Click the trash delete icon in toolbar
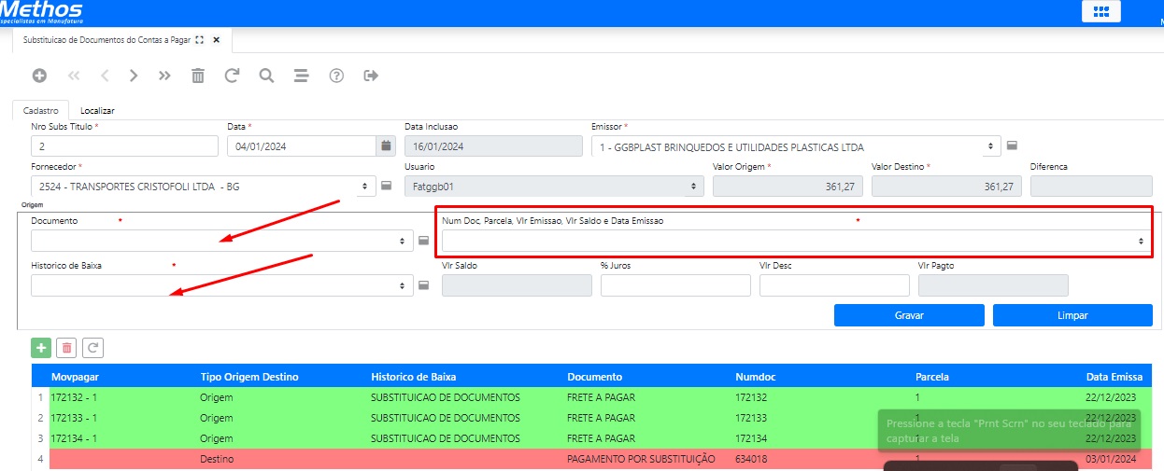Screen dimensions: 1164x471 click(197, 76)
